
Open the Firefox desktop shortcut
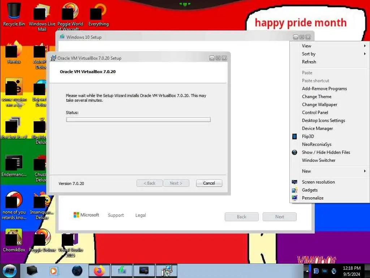(x=14, y=52)
